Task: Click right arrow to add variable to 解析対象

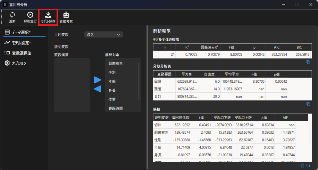Action: [x=98, y=80]
